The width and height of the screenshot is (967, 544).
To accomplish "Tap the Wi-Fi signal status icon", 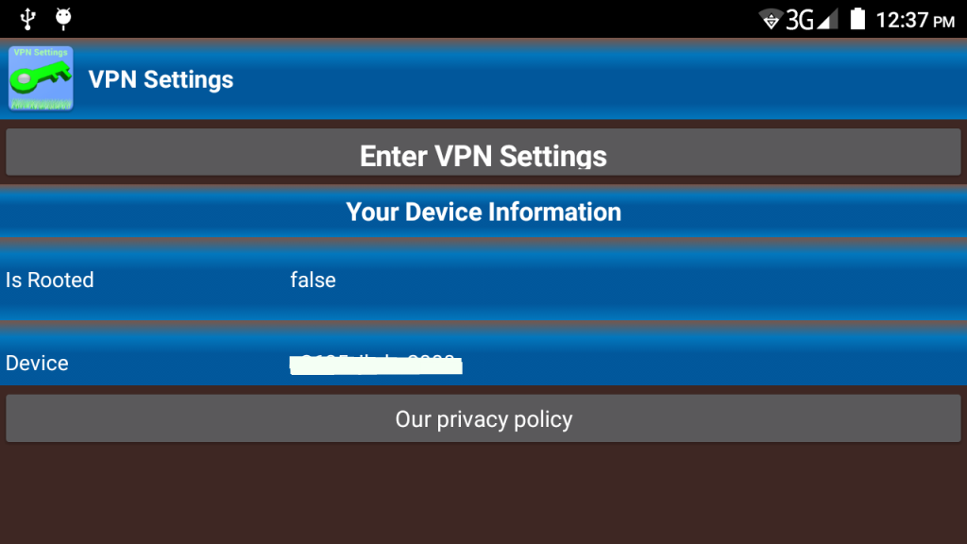I will pos(771,20).
